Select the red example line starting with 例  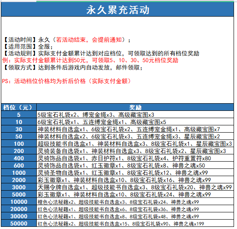90,60
